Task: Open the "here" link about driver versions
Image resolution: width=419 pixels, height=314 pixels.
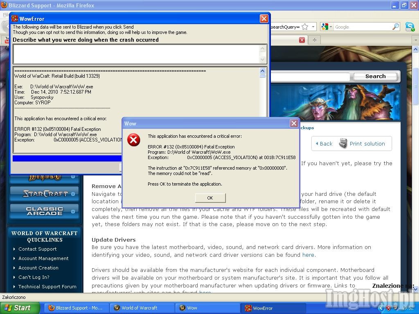Action: pyautogui.click(x=308, y=255)
